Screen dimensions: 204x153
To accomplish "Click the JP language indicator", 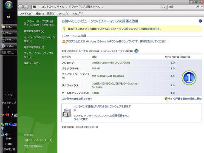I will click(x=3, y=115).
